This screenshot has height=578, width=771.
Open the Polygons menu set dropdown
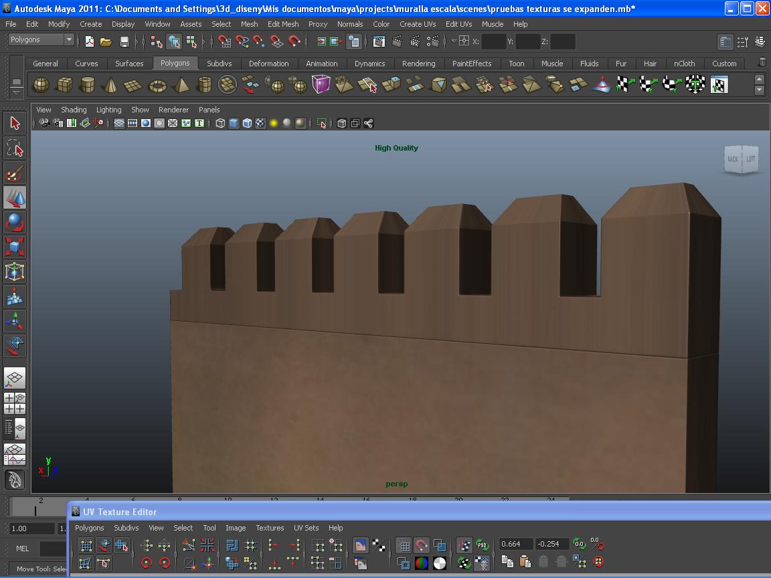pyautogui.click(x=41, y=40)
